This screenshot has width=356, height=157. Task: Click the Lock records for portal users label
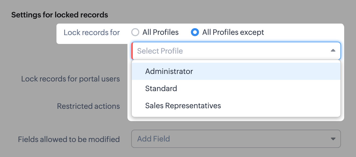[70, 79]
